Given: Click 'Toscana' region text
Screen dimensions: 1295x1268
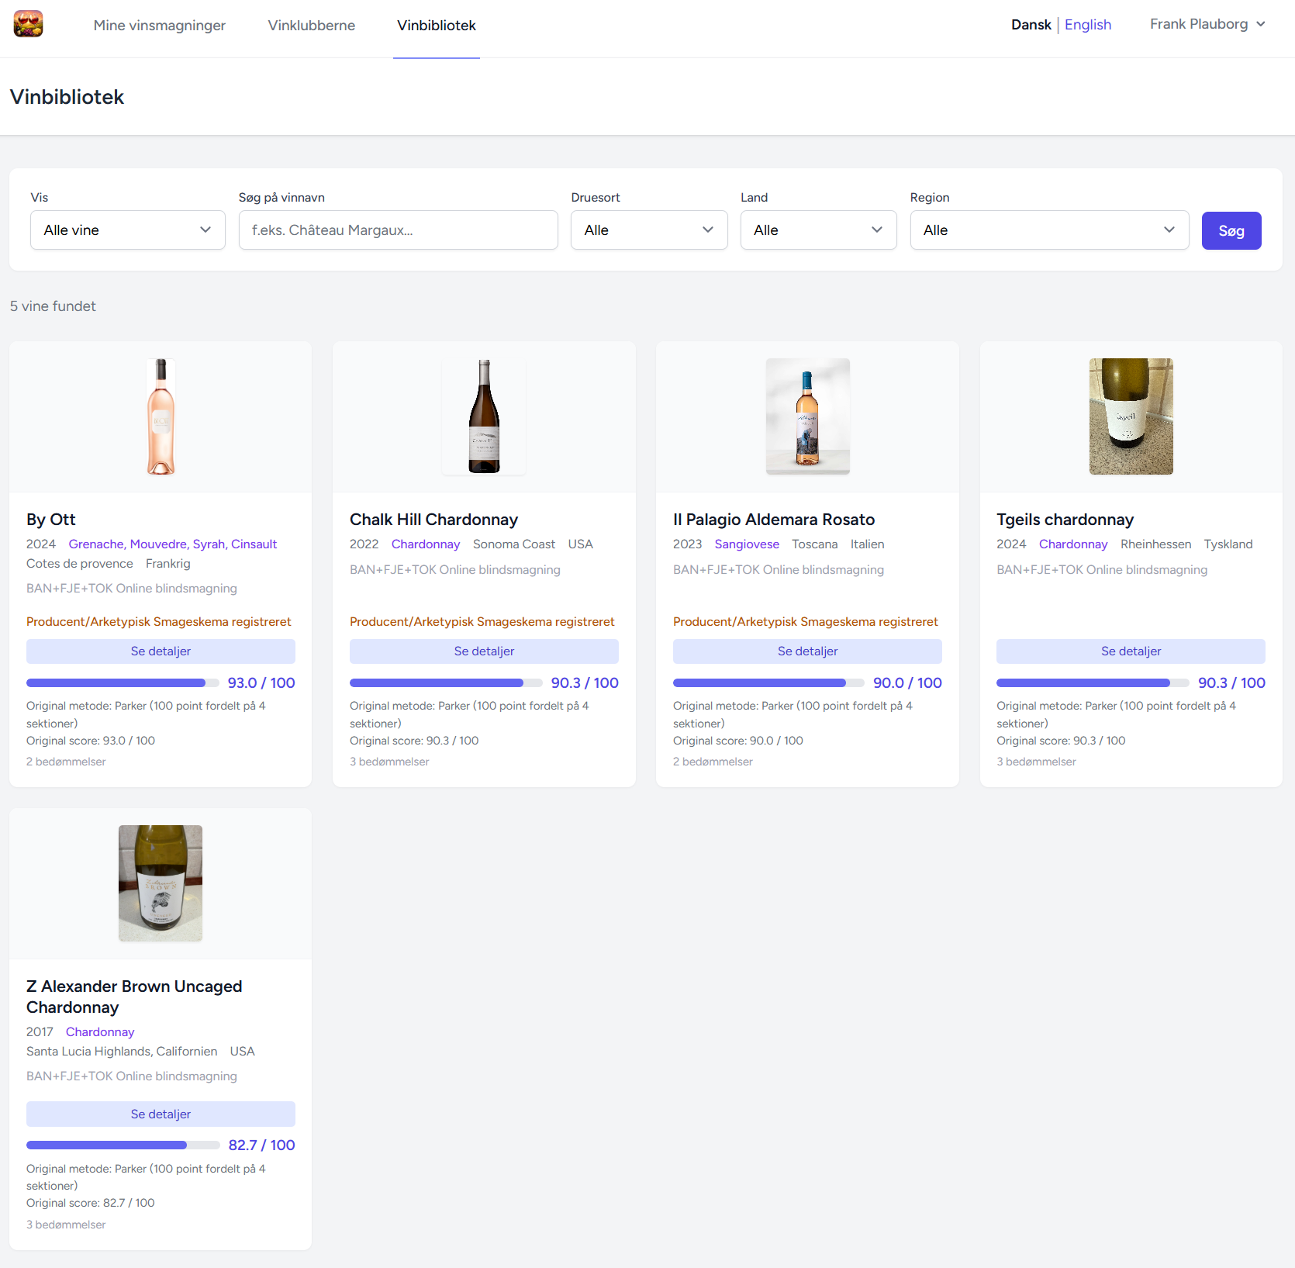Looking at the screenshot, I should click(814, 544).
